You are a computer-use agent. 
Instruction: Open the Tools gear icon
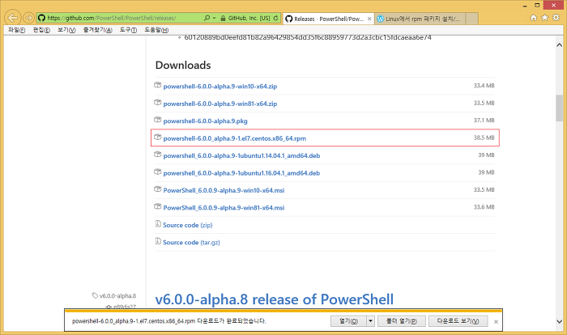tap(556, 17)
